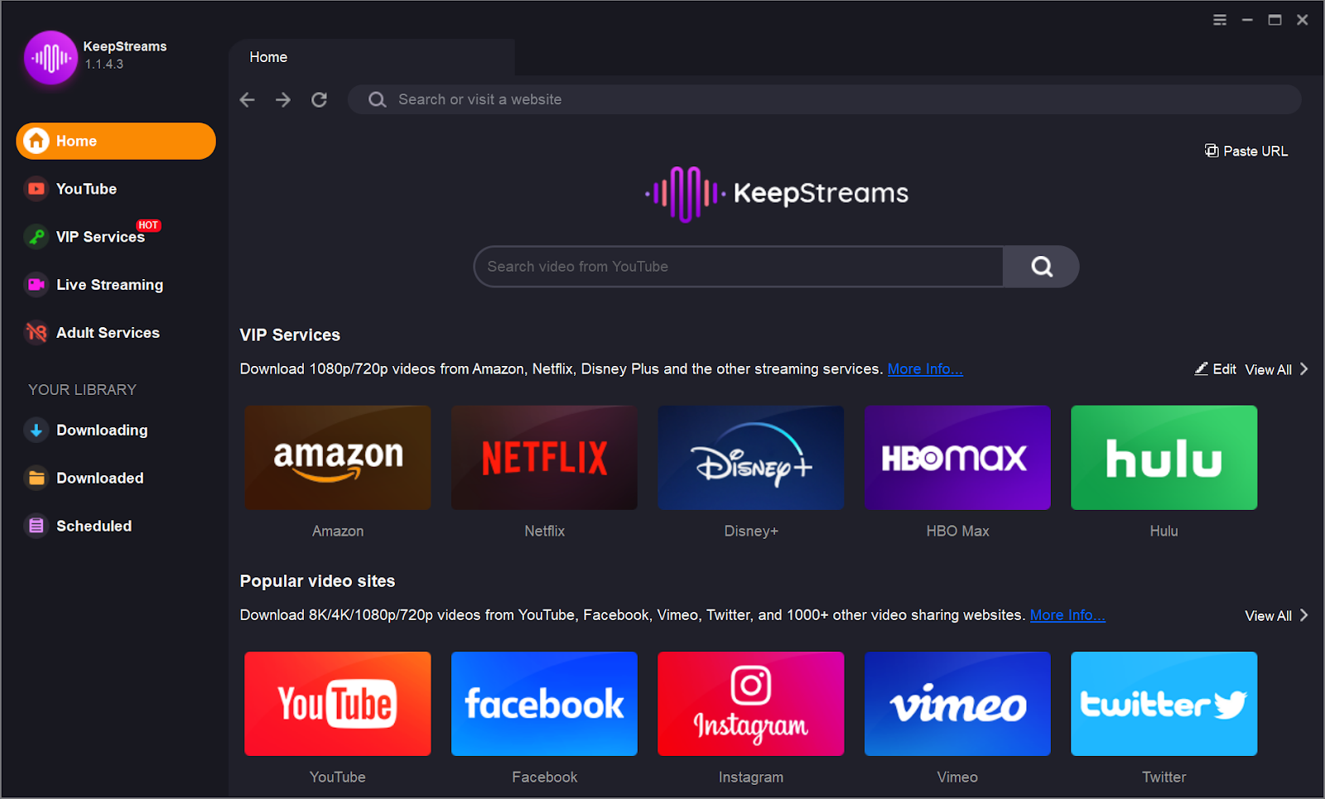Open the Netflix service tile
This screenshot has width=1325, height=799.
pos(544,457)
